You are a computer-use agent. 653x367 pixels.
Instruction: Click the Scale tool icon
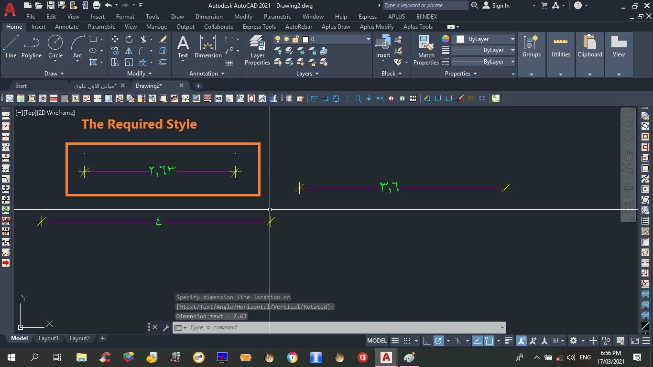(x=129, y=62)
